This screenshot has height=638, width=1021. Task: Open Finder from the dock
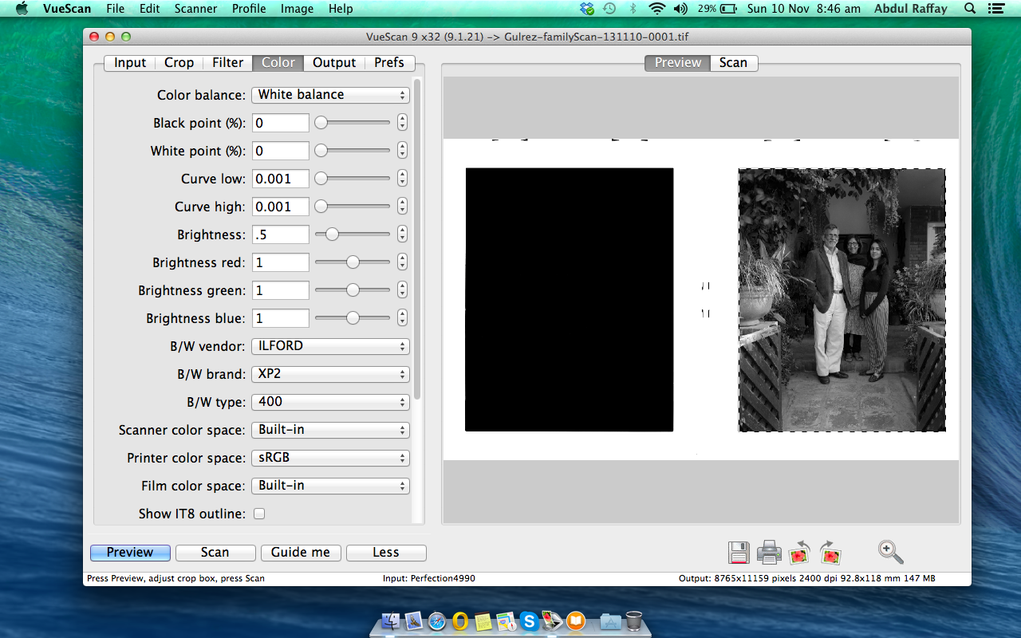point(391,620)
